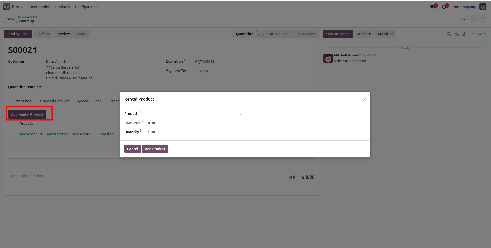This screenshot has width=491, height=248.
Task: Go to next record arrow
Action: [x=483, y=19]
